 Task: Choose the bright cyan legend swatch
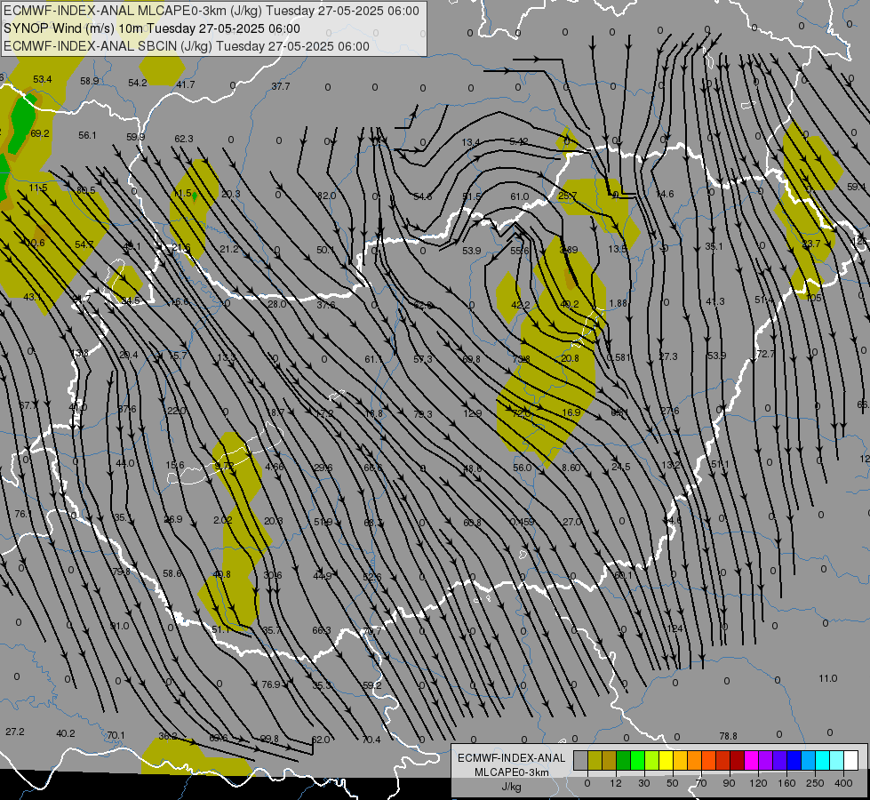click(x=822, y=760)
